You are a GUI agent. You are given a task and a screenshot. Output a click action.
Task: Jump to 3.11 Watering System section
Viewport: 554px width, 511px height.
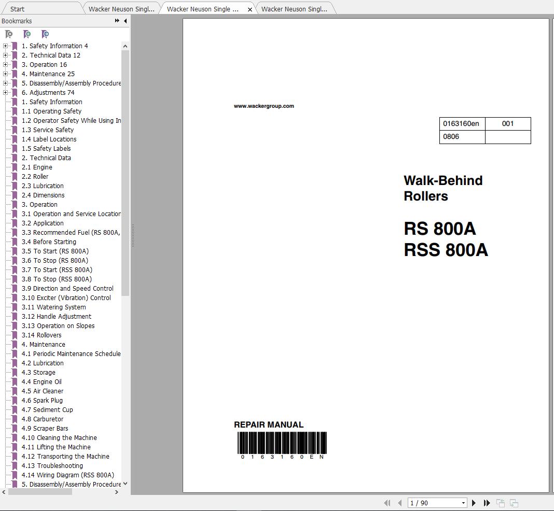(54, 307)
